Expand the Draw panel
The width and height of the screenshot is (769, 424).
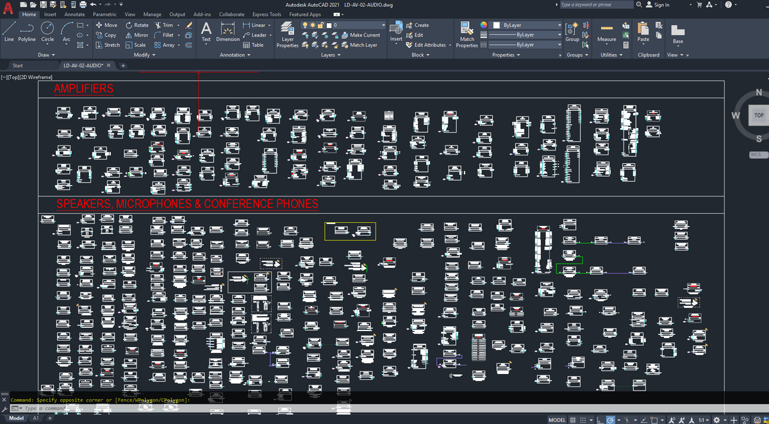click(x=45, y=55)
